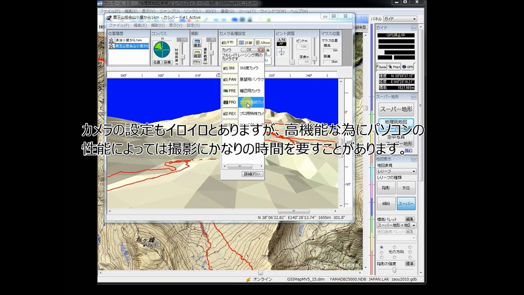Open the Guide tab in guide panel

[x=382, y=67]
